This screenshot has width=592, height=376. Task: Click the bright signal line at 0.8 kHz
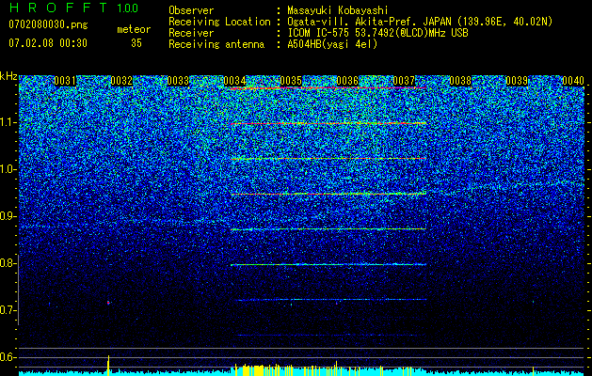[328, 265]
